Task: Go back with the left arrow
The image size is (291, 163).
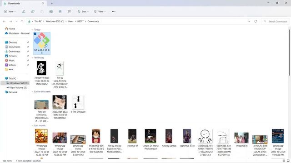Action: pos(4,21)
